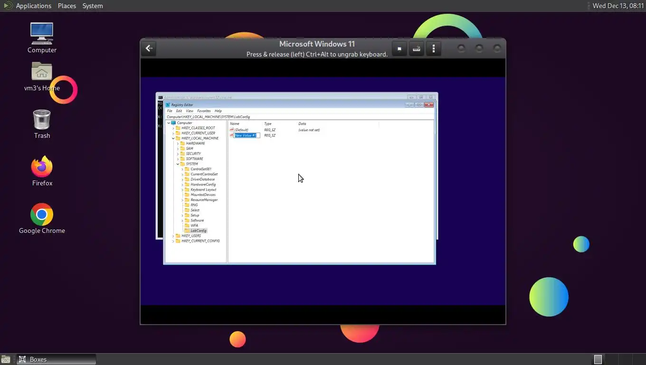
Task: Open the System menu in top panel
Action: 93,6
